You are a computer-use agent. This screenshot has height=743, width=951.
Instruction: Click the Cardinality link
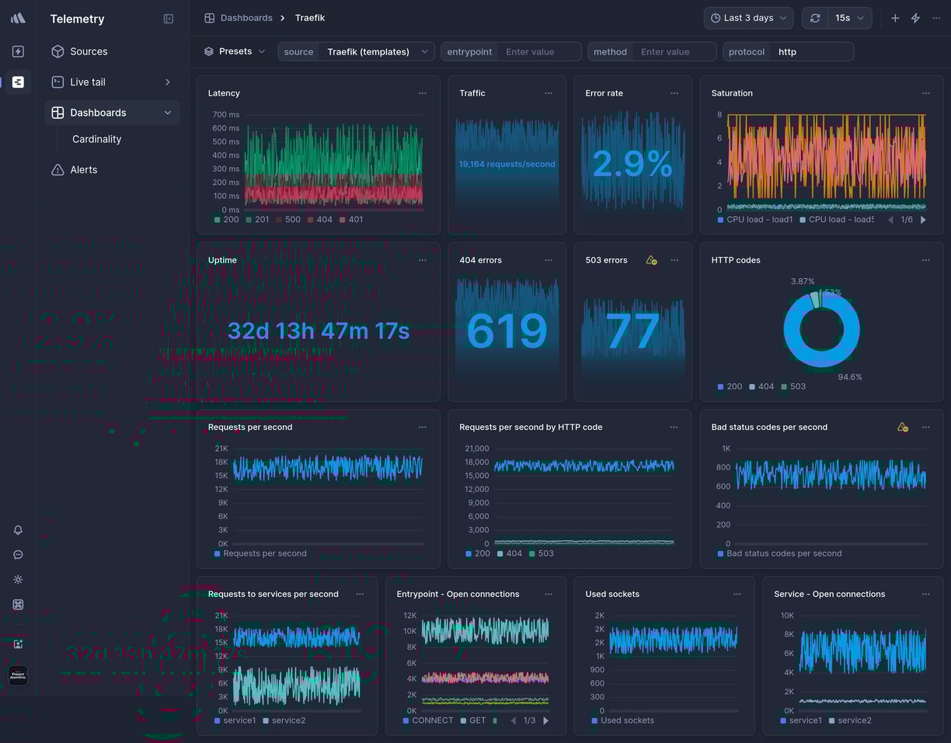(97, 139)
